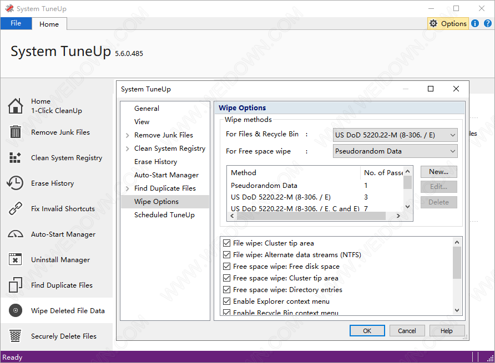This screenshot has height=363, width=495.
Task: Confirm with the OK button
Action: 367,330
